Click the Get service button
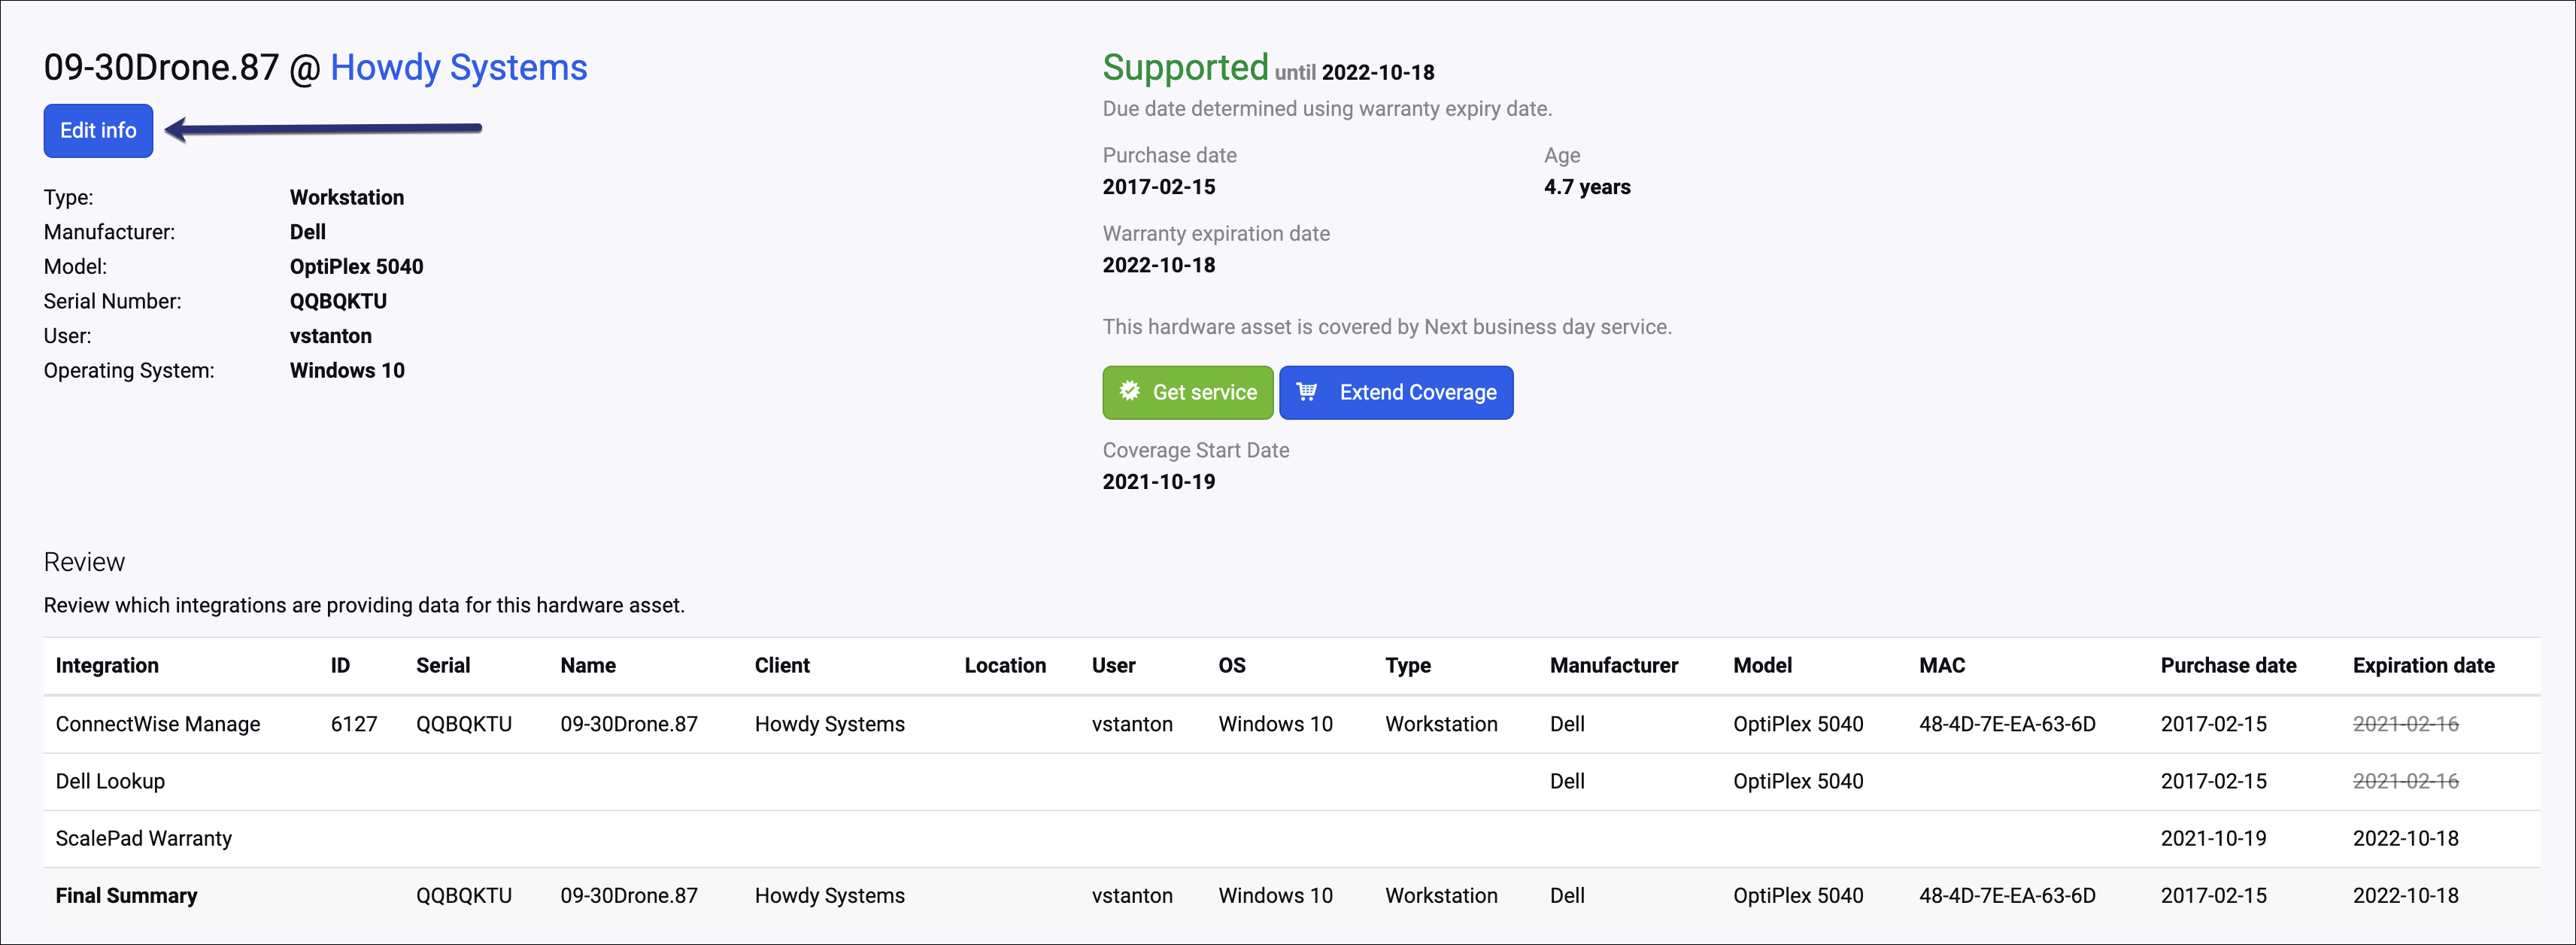Viewport: 2576px width, 945px height. 1187,392
